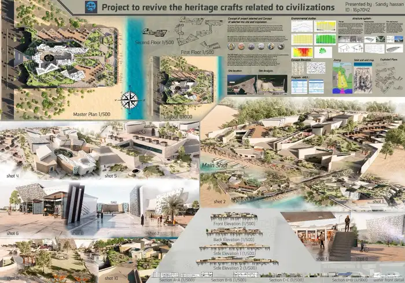Click the 'Section A-A (1/500)' label
This screenshot has height=283, width=405.
177,280
